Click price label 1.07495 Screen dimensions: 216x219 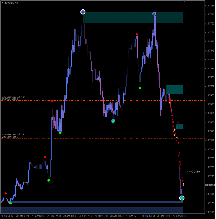tap(210, 95)
